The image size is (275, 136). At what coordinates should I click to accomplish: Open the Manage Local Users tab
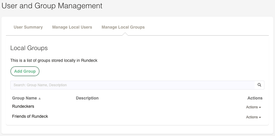coord(72,27)
